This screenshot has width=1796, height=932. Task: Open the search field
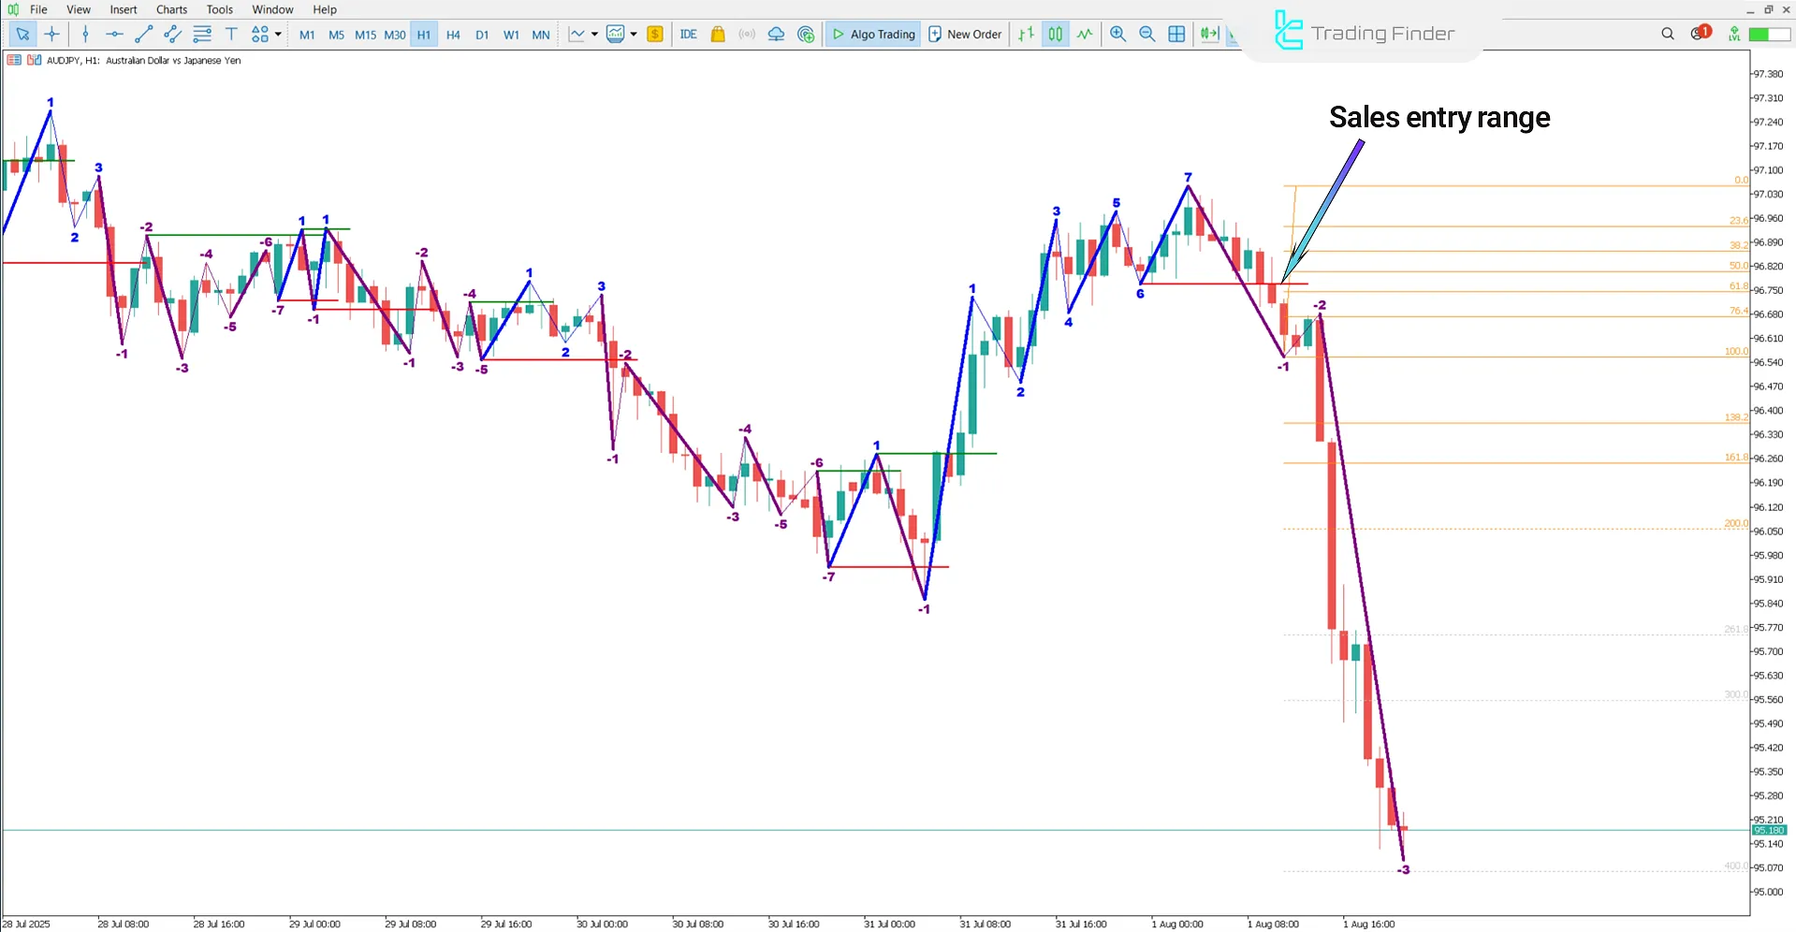[1667, 34]
